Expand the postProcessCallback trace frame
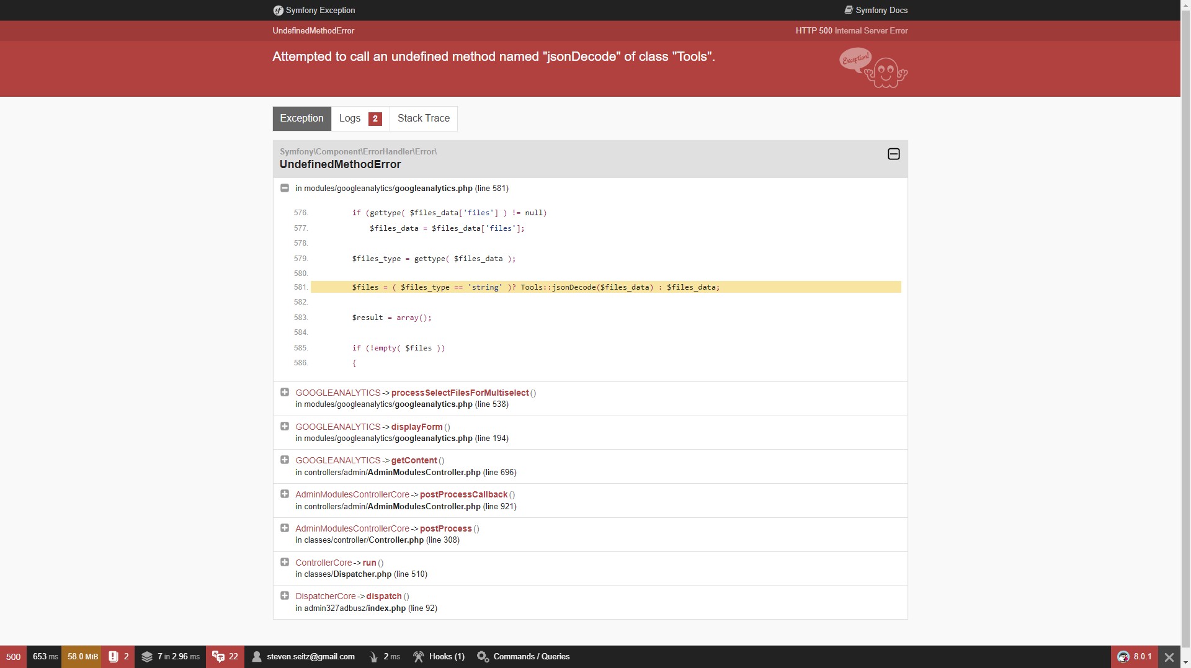The image size is (1191, 668). click(285, 494)
